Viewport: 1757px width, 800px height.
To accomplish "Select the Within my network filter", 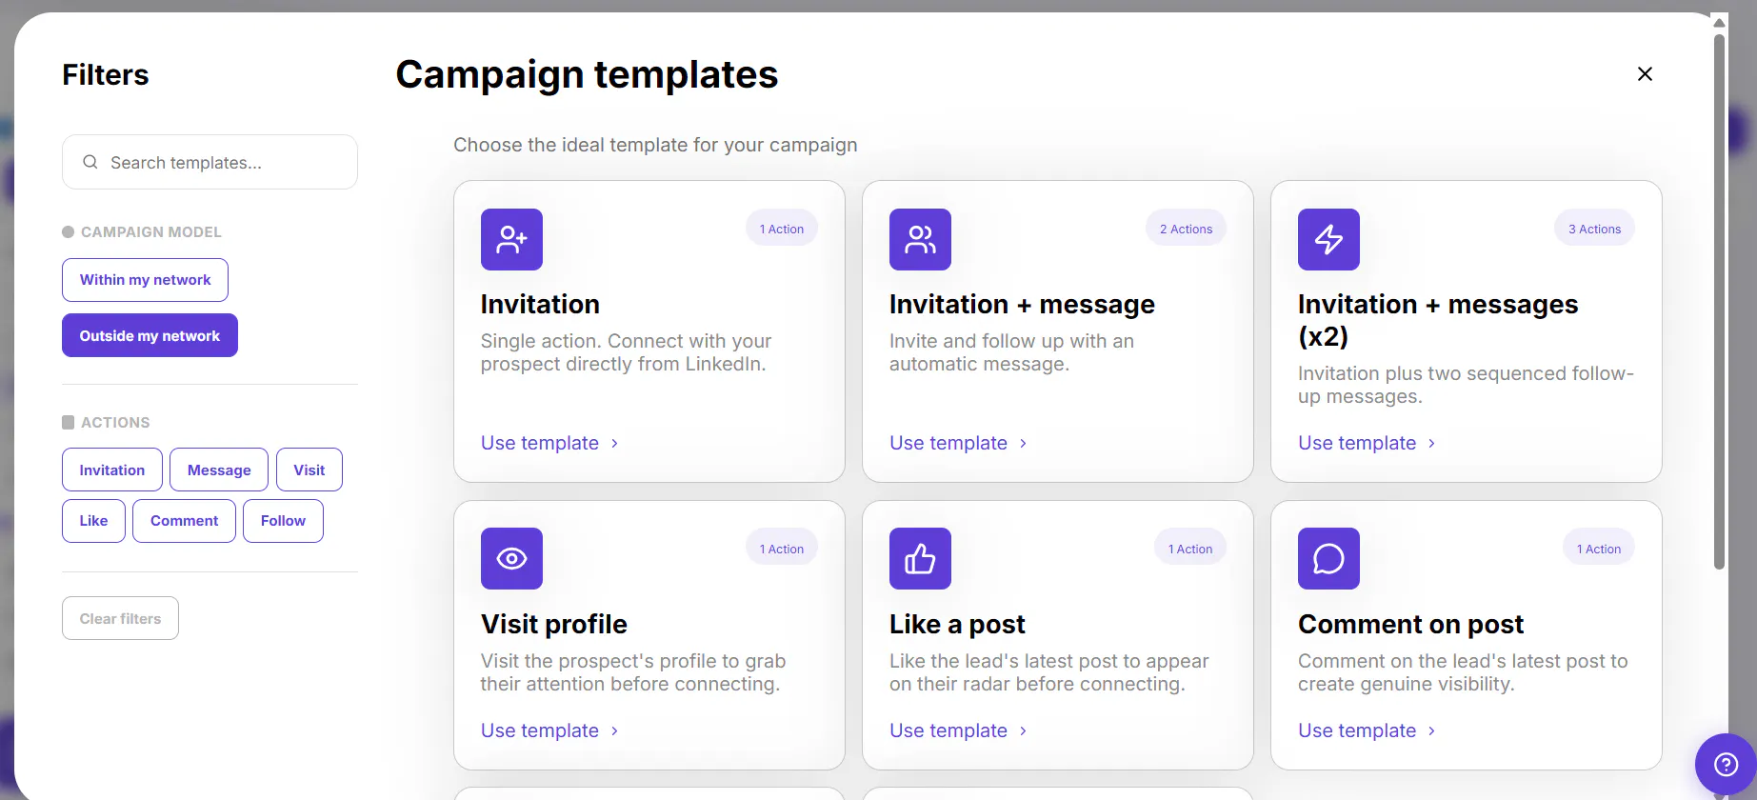I will click(x=145, y=280).
